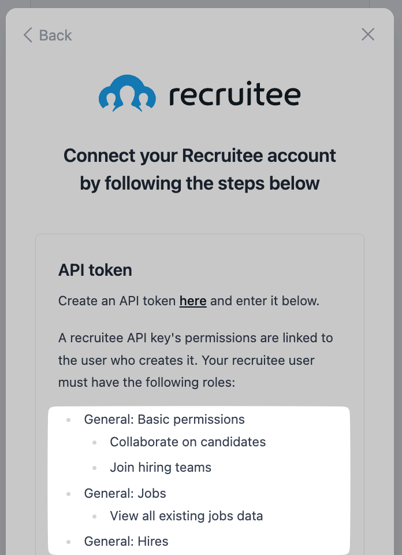Click the Back chevron arrow icon

click(x=27, y=35)
